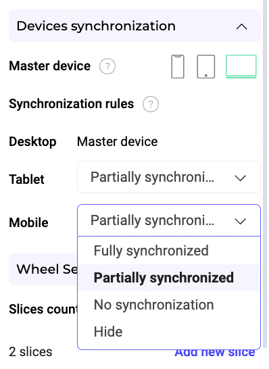
Task: Collapse Devices synchronization chevron icon
Action: (x=241, y=26)
